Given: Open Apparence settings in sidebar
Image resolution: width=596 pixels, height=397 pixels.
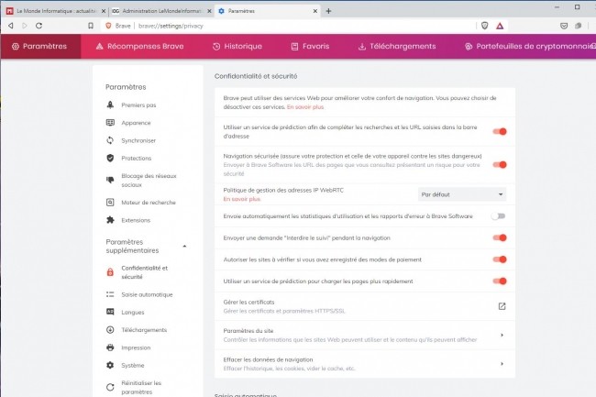Looking at the screenshot, I should coord(136,123).
